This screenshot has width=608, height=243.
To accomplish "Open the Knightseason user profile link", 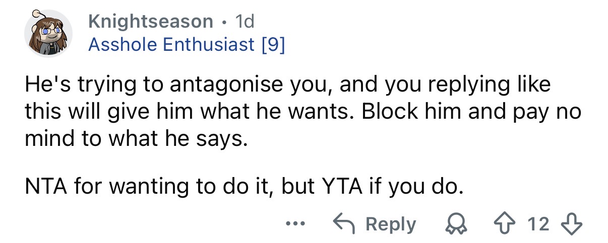I will click(x=150, y=21).
